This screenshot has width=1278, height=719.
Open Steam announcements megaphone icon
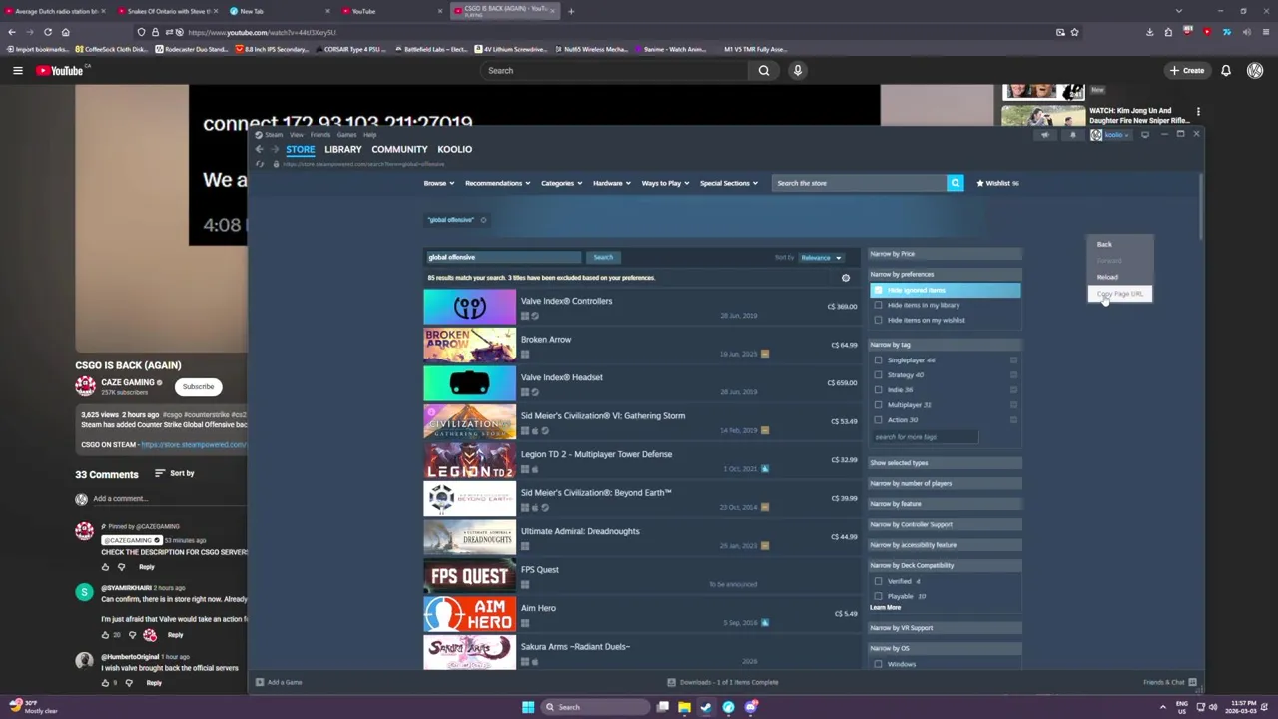1045,135
